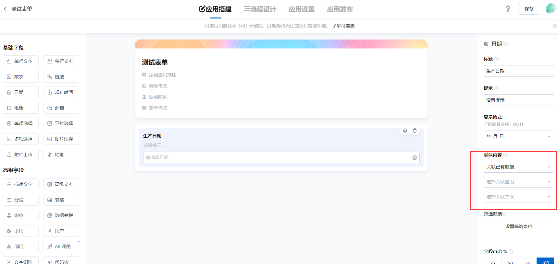This screenshot has width=558, height=264.
Task: Open the user avatar menu
Action: (x=551, y=9)
